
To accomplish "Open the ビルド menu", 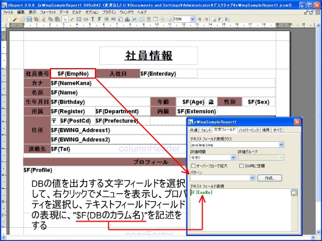I will pos(77,12).
